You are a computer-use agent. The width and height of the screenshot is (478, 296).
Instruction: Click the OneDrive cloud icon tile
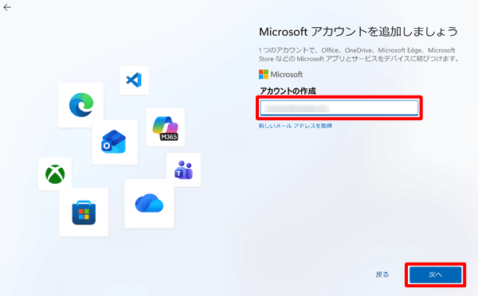(x=149, y=203)
